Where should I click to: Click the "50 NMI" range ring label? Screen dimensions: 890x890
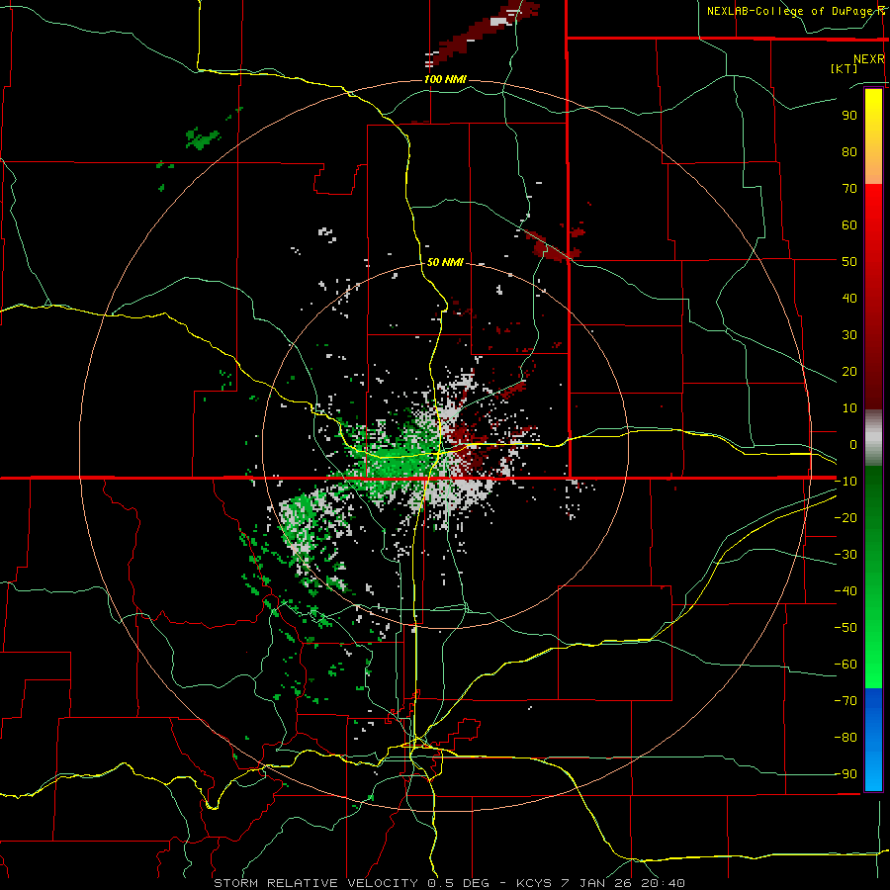445,262
